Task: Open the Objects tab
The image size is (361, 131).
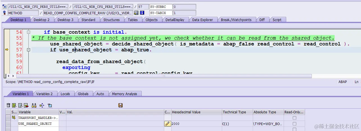Action: point(152,20)
